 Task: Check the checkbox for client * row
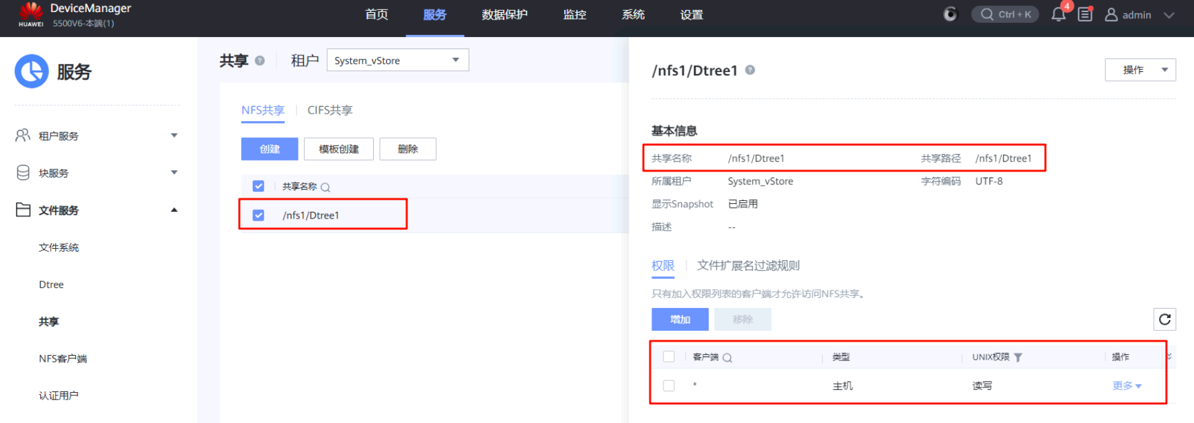tap(669, 385)
